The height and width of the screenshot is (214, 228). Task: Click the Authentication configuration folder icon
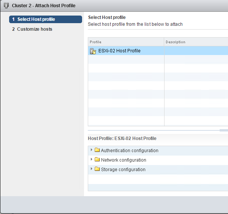[97, 150]
